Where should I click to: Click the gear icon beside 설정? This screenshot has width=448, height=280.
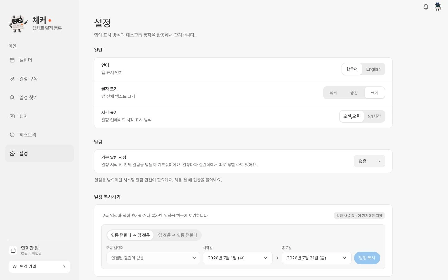12,153
